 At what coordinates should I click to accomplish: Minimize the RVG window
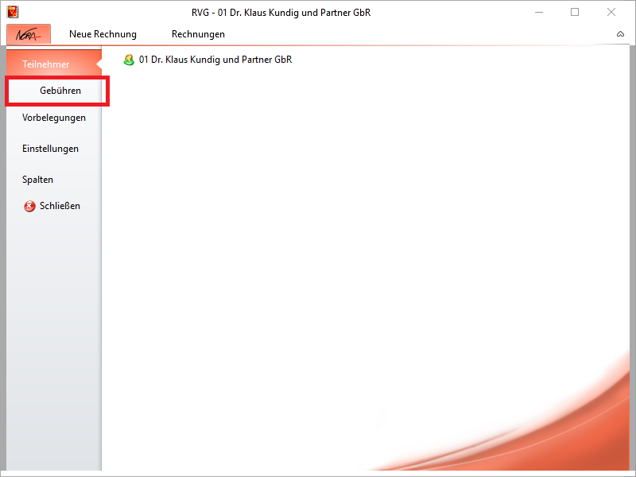(538, 12)
